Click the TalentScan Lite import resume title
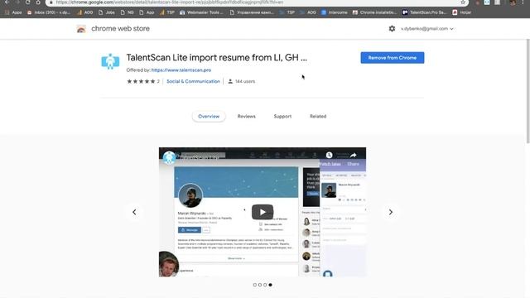Viewport: 530px width, 298px height. (217, 57)
